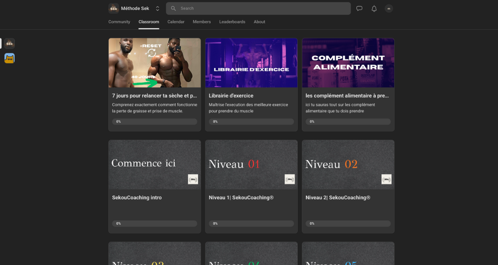Go to the Members tab
This screenshot has height=265, width=498.
coord(202,22)
